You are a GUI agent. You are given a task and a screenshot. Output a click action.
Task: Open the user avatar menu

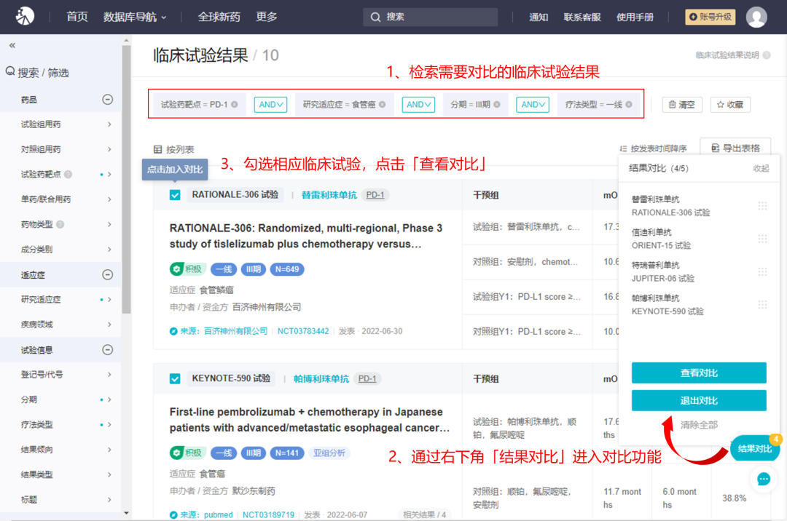tap(756, 17)
